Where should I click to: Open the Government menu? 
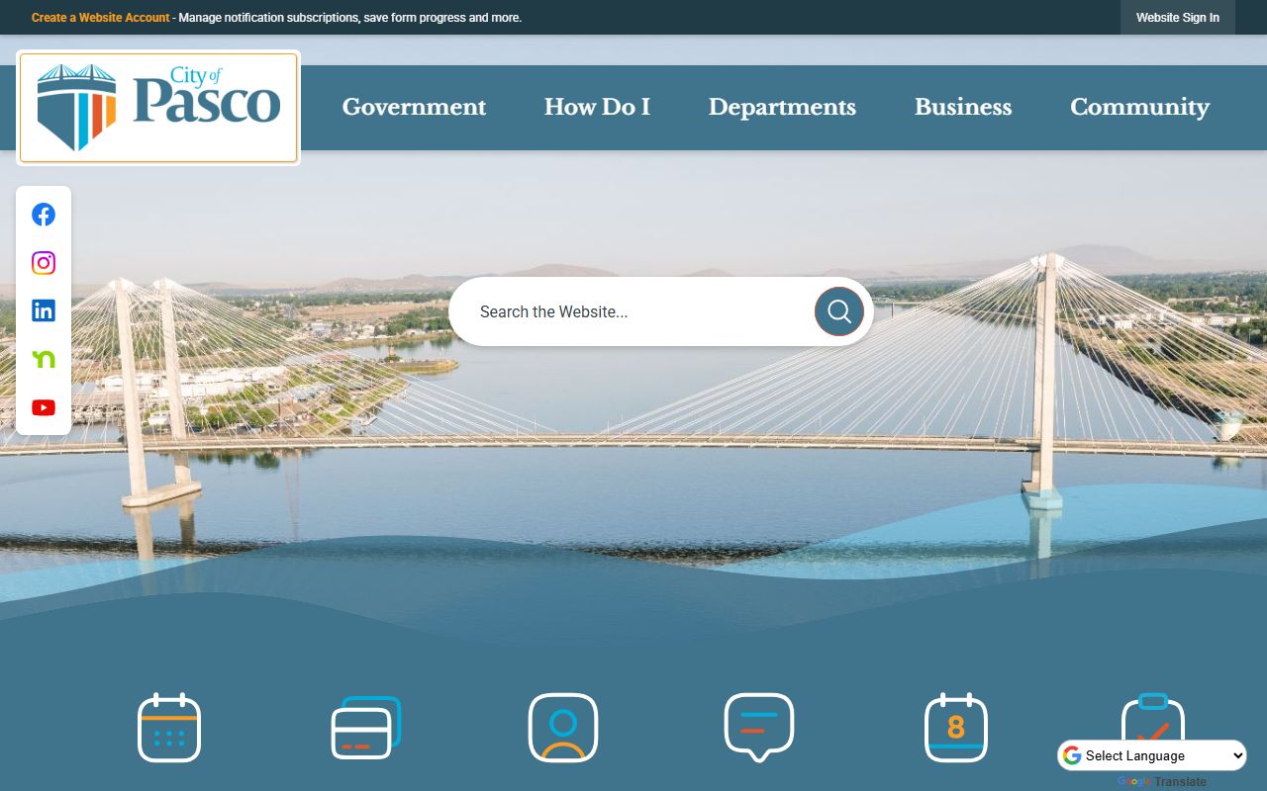click(414, 108)
